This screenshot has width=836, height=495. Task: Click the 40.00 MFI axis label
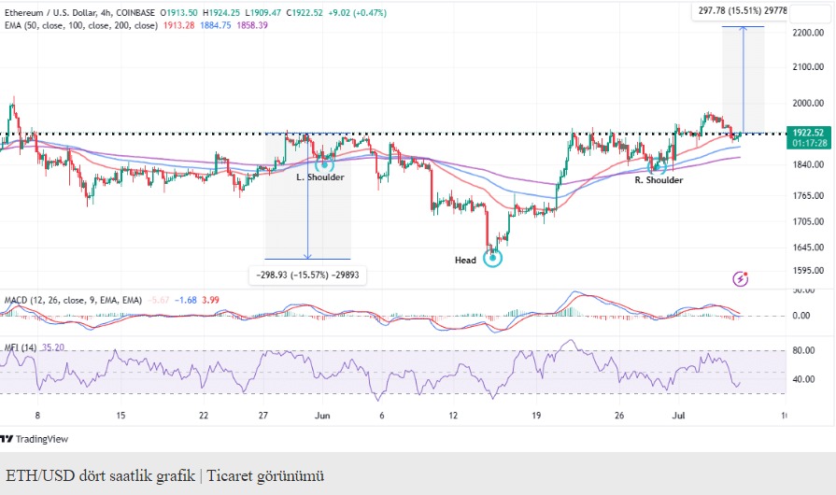803,379
